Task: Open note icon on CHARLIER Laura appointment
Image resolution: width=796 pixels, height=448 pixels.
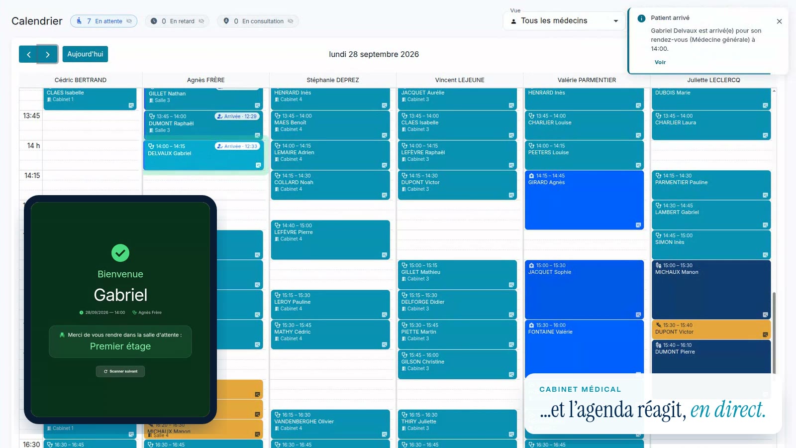Action: point(765,135)
